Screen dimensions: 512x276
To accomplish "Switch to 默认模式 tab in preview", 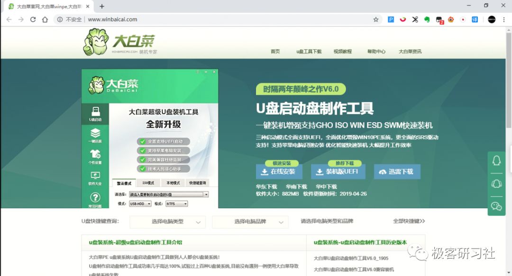I will [x=124, y=183].
